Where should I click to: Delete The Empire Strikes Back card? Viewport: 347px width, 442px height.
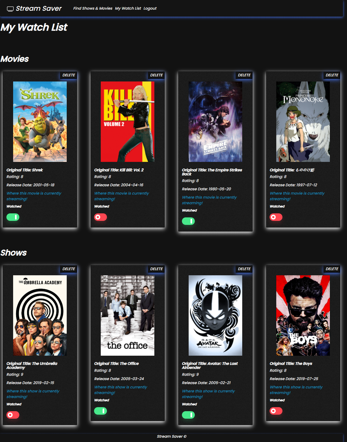244,75
